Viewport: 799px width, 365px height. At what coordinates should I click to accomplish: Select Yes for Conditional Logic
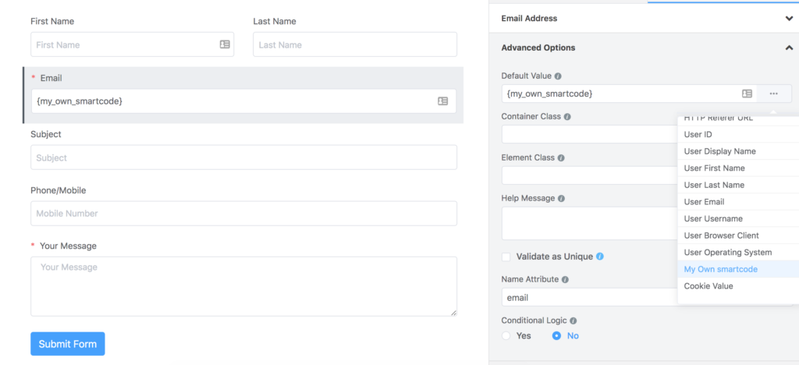pos(506,335)
